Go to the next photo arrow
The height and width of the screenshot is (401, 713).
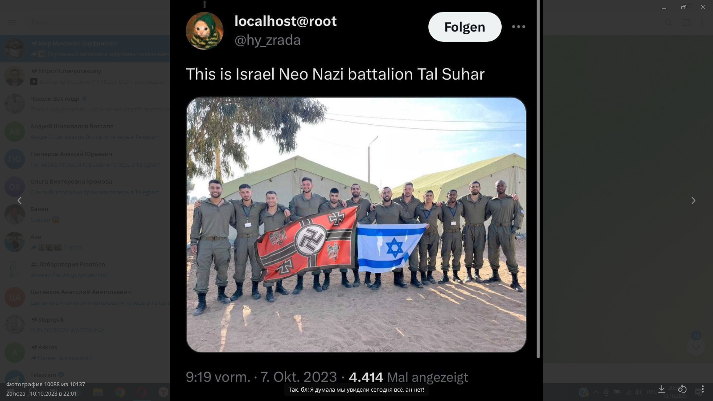pos(693,200)
